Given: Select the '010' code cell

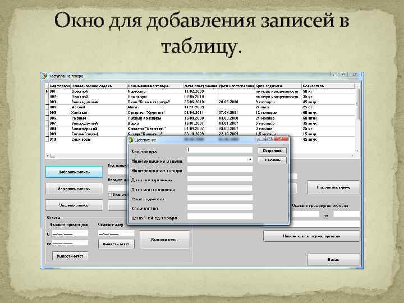Looking at the screenshot, I should (59, 139).
